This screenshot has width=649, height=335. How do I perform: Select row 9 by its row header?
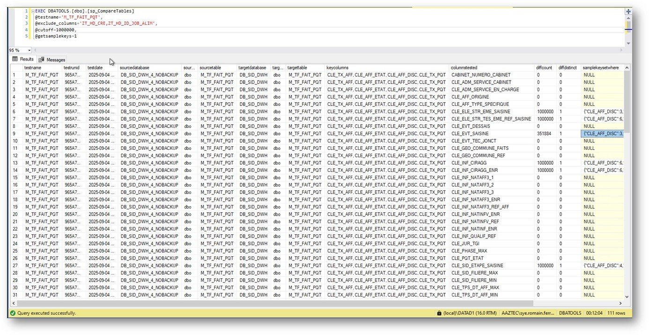point(16,134)
